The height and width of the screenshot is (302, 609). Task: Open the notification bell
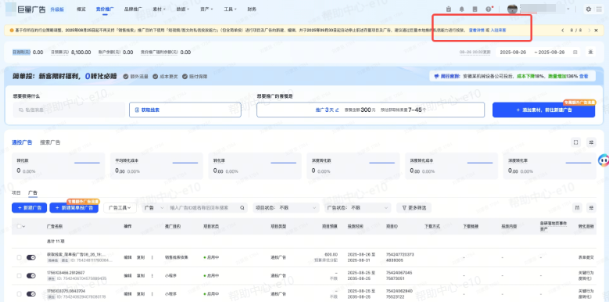[x=461, y=9]
